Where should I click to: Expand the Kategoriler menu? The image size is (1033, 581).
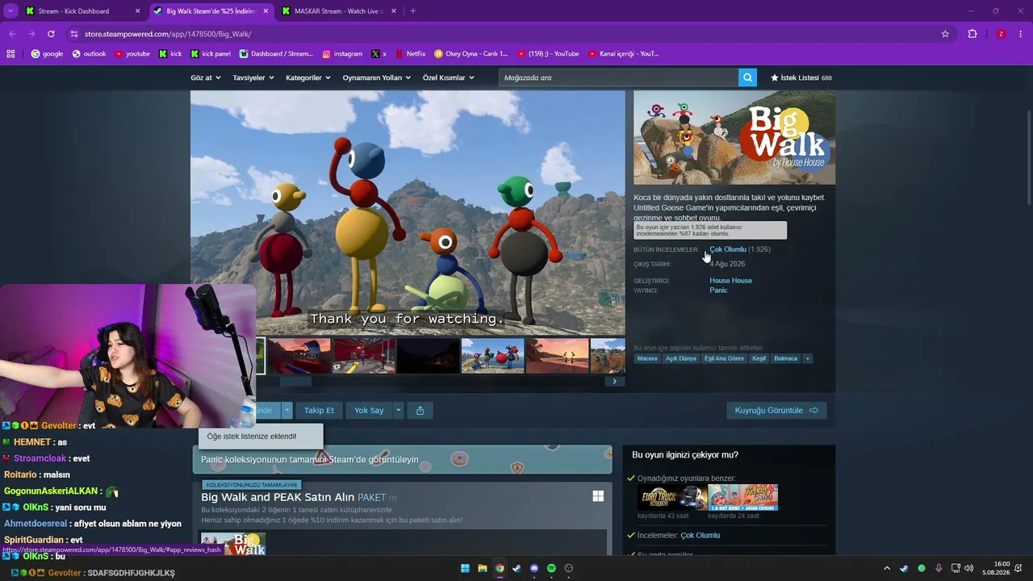click(x=308, y=77)
